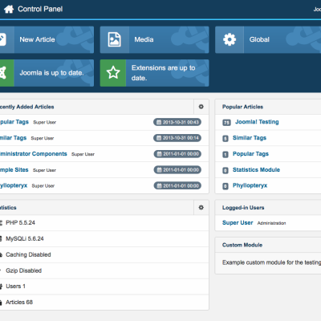321x321 pixels.
Task: Click the star icon for extensions update
Action: tap(113, 73)
